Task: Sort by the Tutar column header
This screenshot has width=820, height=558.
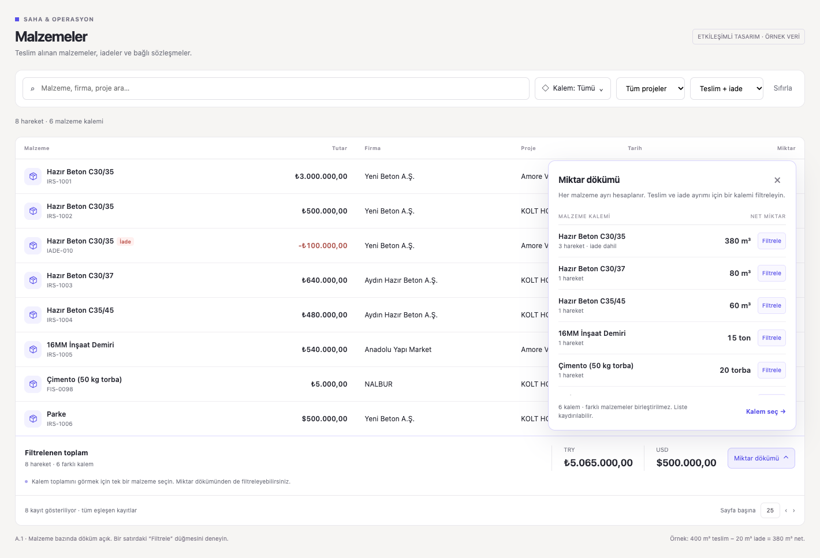Action: point(340,148)
